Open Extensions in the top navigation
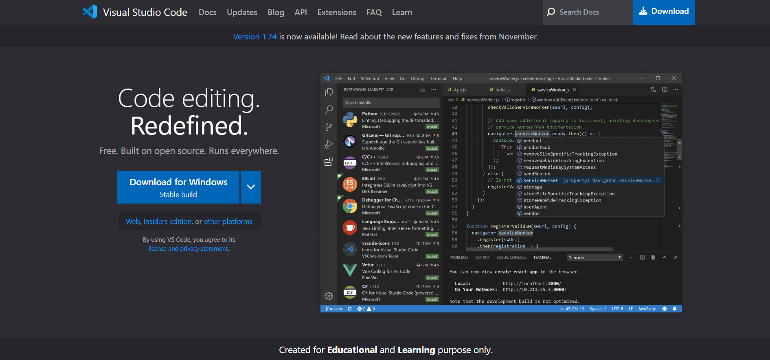The image size is (770, 360). click(337, 12)
